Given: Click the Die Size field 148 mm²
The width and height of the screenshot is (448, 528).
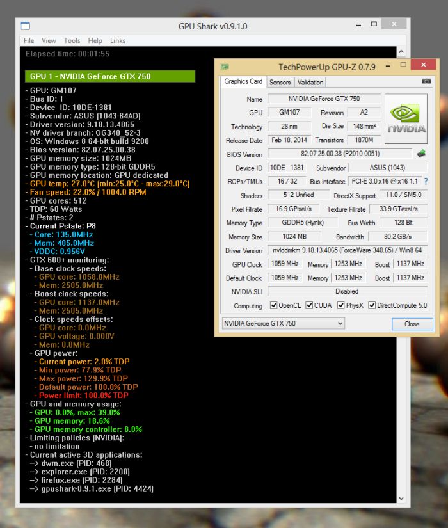Looking at the screenshot, I should [364, 126].
